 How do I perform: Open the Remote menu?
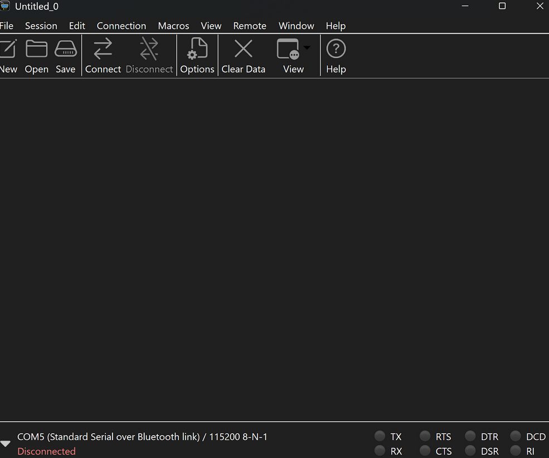tap(250, 26)
